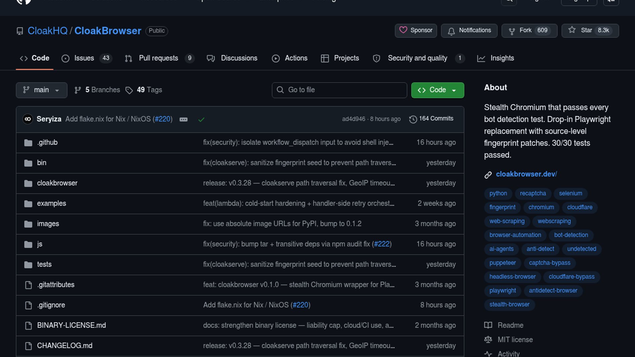Open the Actions tab
The width and height of the screenshot is (635, 357).
pos(290,58)
